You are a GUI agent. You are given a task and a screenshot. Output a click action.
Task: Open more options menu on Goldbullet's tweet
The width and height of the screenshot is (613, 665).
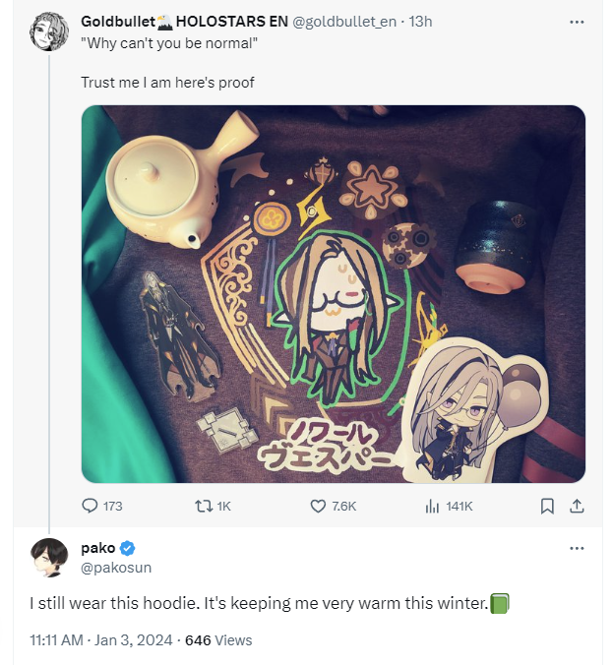pyautogui.click(x=577, y=22)
